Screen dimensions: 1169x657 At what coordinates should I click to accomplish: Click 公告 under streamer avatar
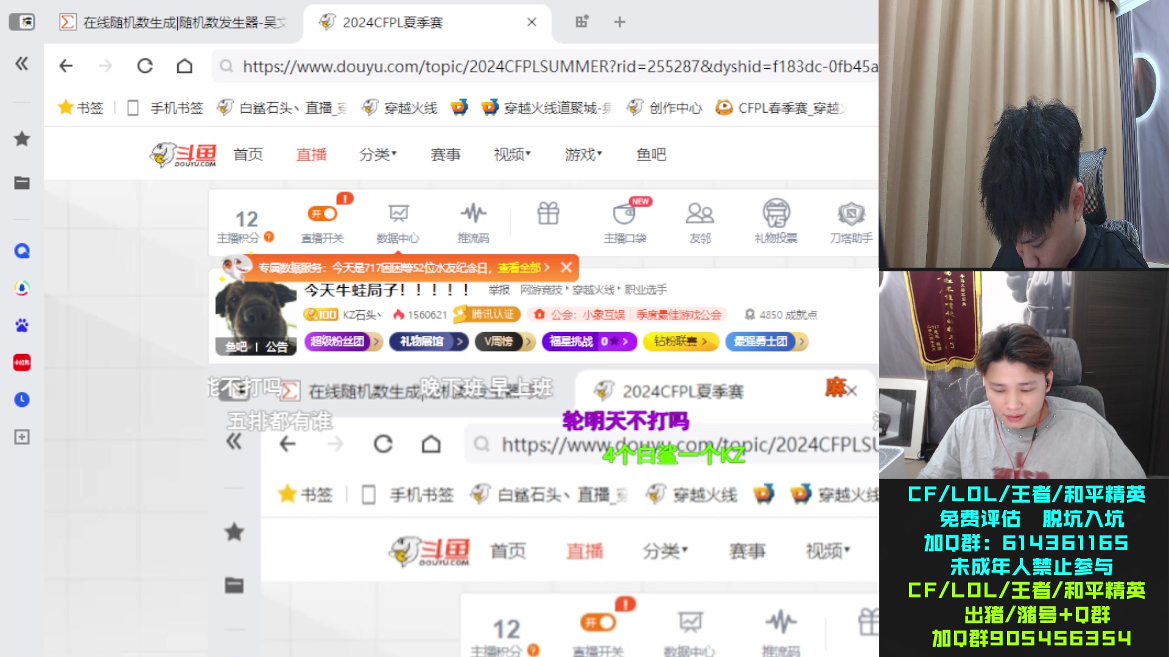pos(276,347)
